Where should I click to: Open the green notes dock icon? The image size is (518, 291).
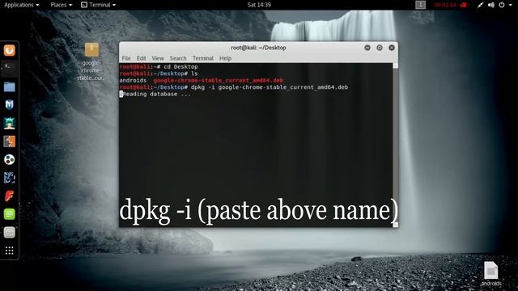[x=9, y=214]
